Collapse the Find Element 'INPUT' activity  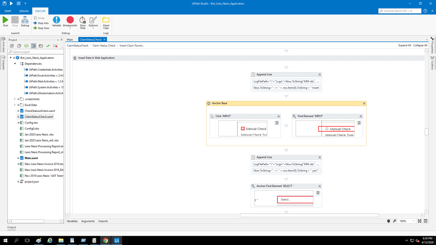point(361,116)
